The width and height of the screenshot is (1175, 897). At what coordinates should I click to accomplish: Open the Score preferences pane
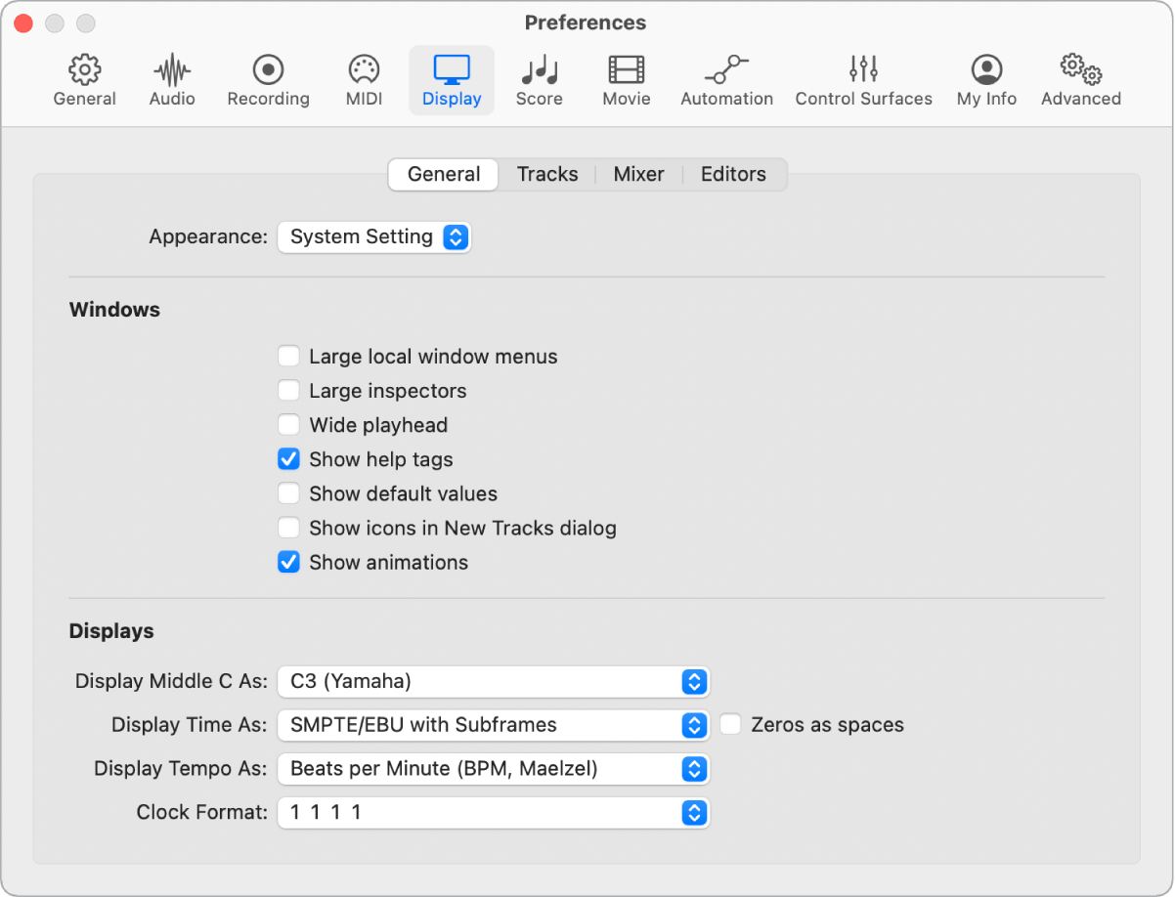click(x=539, y=80)
